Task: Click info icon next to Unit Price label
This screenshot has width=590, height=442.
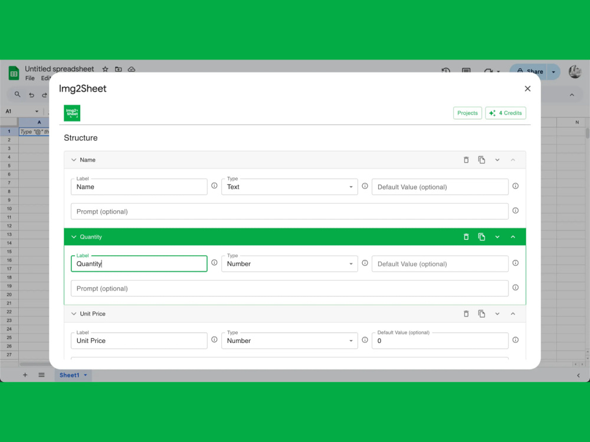Action: pyautogui.click(x=214, y=339)
